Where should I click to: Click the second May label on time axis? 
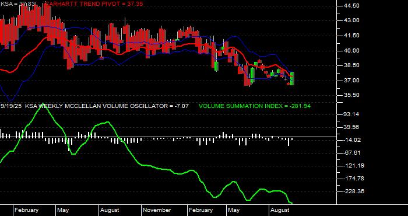coord(234,210)
